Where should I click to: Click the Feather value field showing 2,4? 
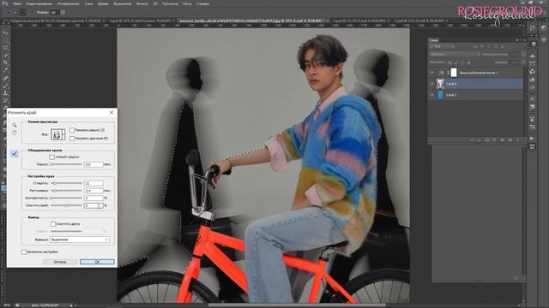tap(94, 191)
